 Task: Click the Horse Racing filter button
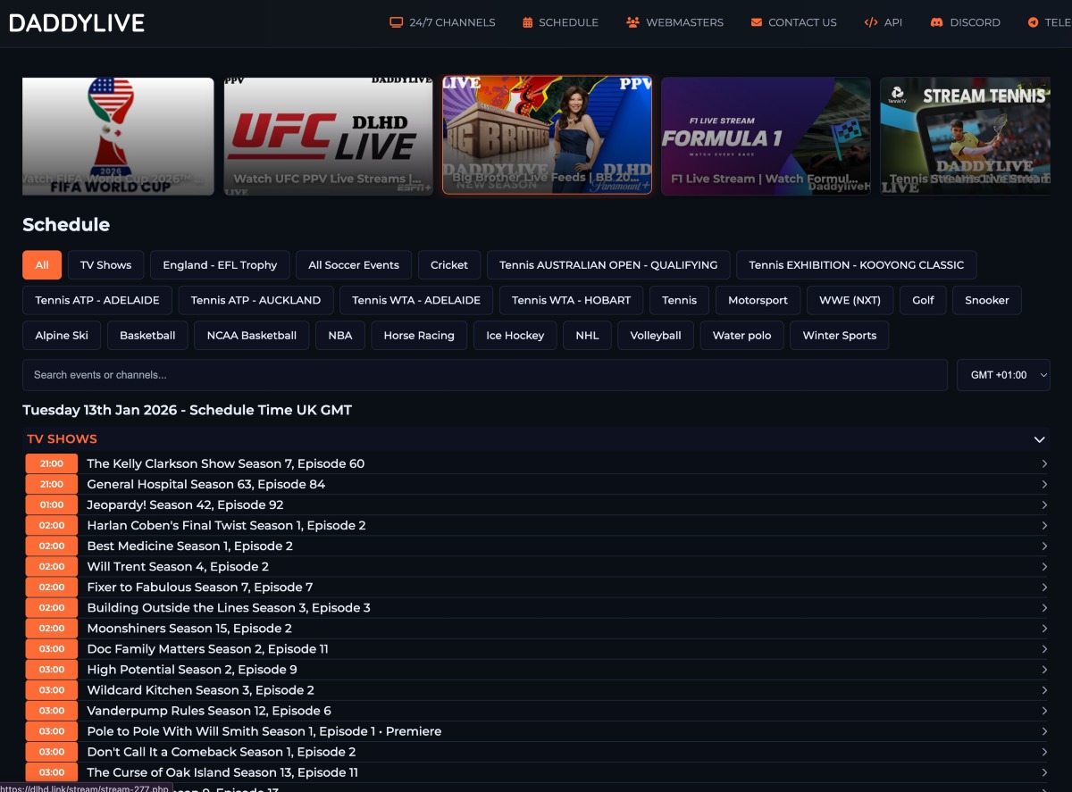[419, 336]
